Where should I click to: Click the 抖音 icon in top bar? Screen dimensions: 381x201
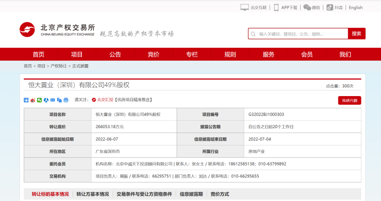pyautogui.click(x=330, y=8)
